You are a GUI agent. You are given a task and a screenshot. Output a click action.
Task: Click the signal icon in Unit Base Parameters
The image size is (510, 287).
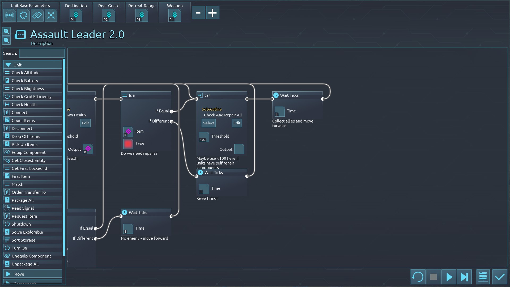coord(9,15)
